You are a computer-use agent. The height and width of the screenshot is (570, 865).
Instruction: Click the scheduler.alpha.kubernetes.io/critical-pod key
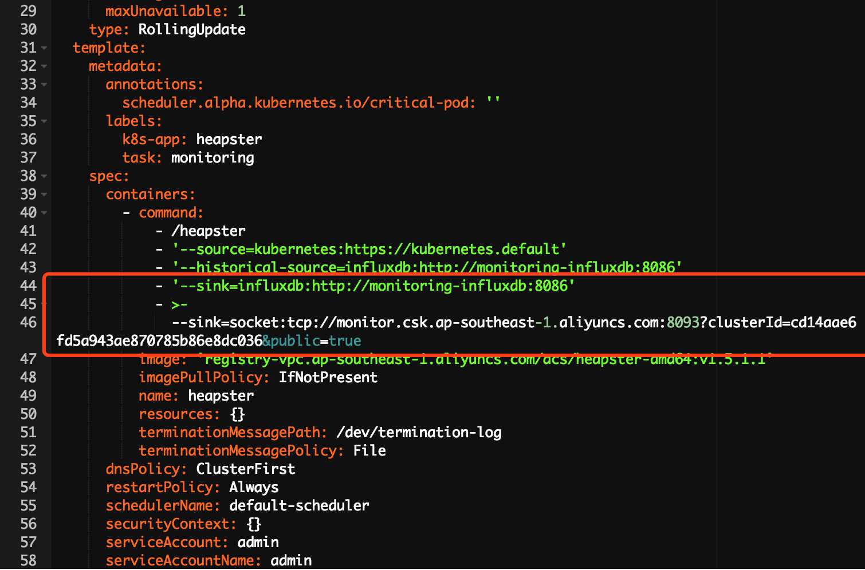click(298, 103)
